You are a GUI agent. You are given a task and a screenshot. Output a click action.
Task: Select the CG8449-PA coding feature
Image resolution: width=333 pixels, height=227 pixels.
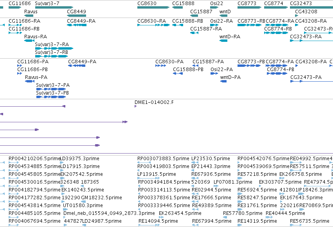[x=77, y=66]
